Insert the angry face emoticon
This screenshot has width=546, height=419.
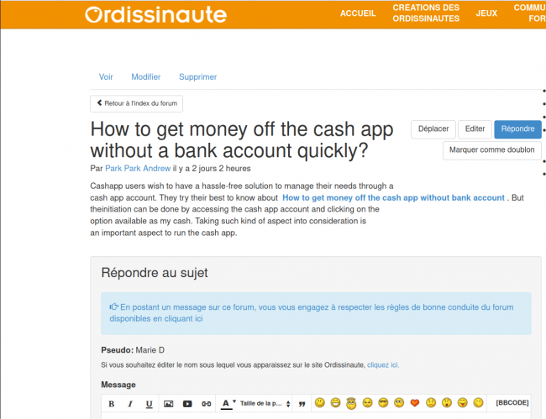pos(367,403)
